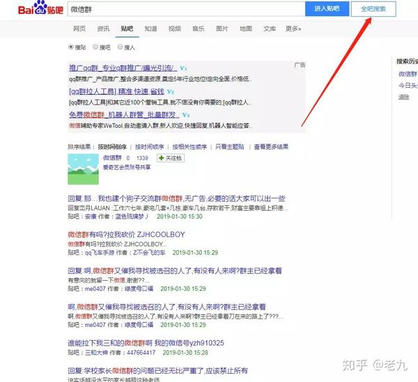Click the Baidu Tieba logo
The width and height of the screenshot is (418, 382).
coord(40,8)
